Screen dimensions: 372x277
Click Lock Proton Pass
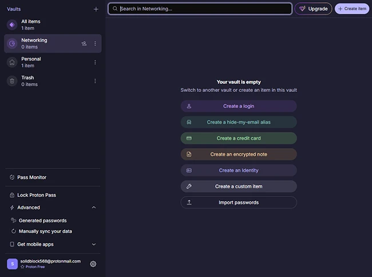pyautogui.click(x=37, y=195)
